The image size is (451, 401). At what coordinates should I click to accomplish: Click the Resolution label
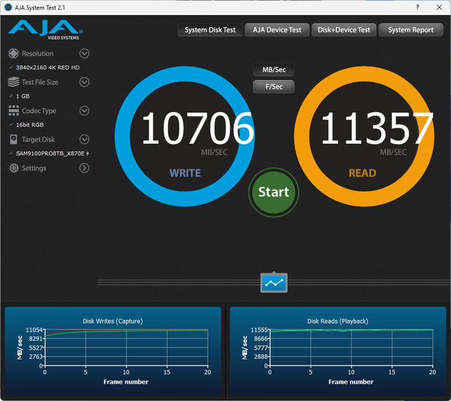click(x=38, y=54)
